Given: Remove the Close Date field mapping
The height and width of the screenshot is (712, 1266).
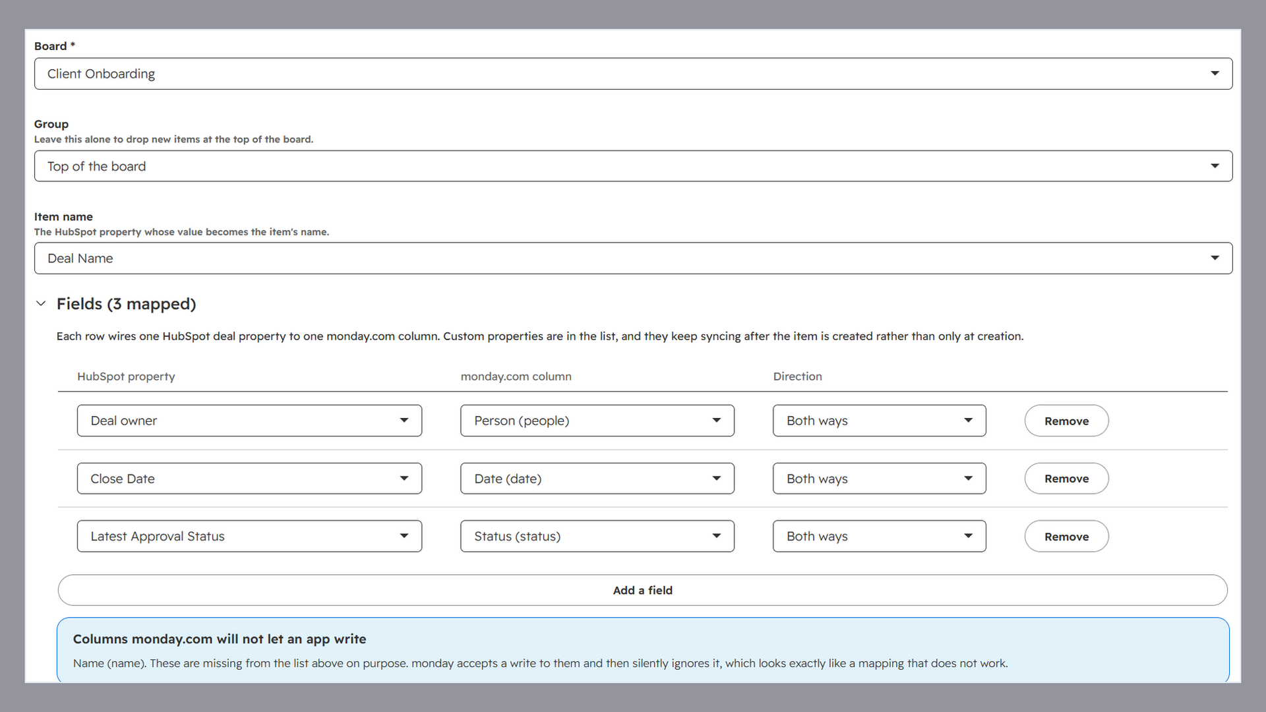Looking at the screenshot, I should point(1066,479).
